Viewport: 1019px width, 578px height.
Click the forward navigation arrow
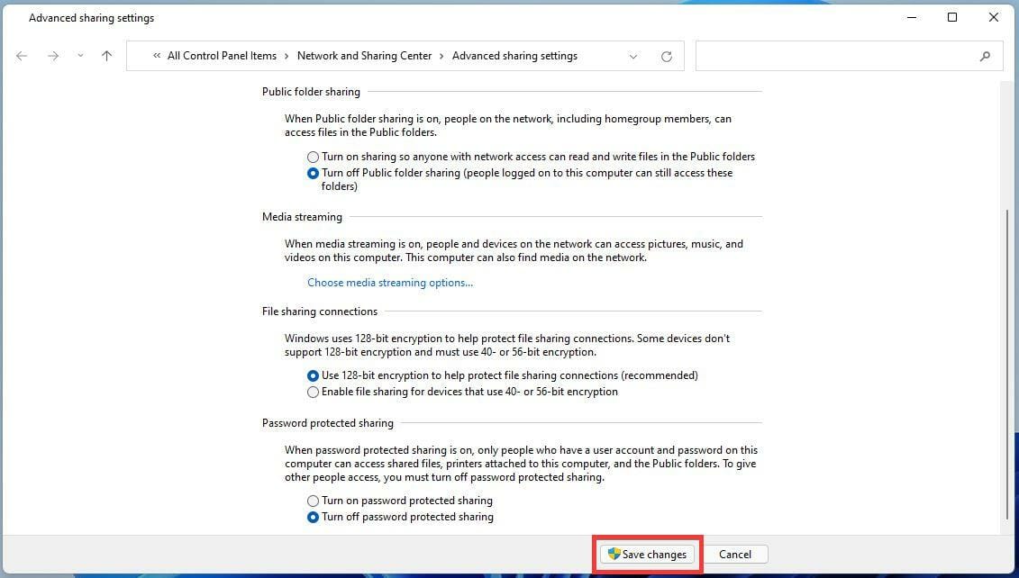(52, 56)
